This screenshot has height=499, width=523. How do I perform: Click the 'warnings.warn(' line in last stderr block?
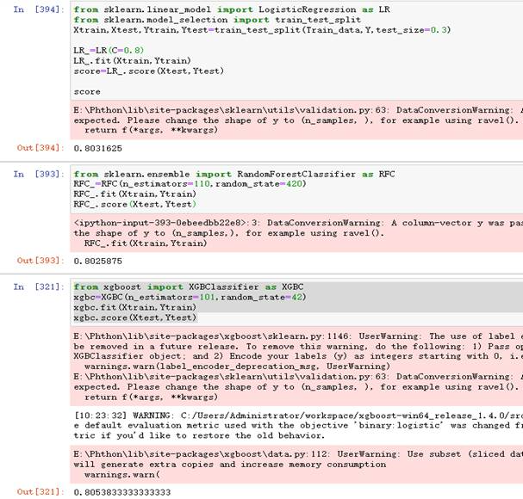click(122, 475)
